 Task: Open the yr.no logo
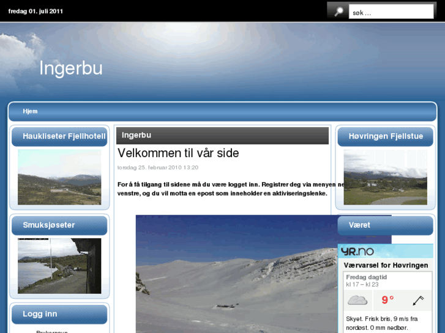point(357,251)
